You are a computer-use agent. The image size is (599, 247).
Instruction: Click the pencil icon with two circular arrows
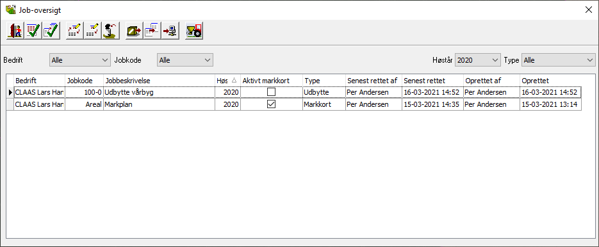coord(75,31)
